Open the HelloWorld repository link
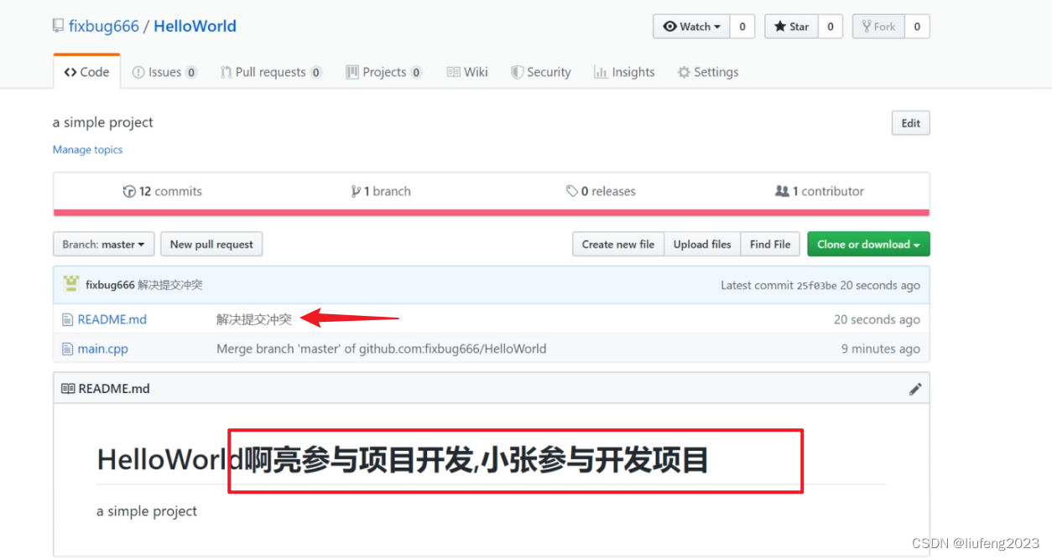This screenshot has height=559, width=1052. [x=195, y=26]
